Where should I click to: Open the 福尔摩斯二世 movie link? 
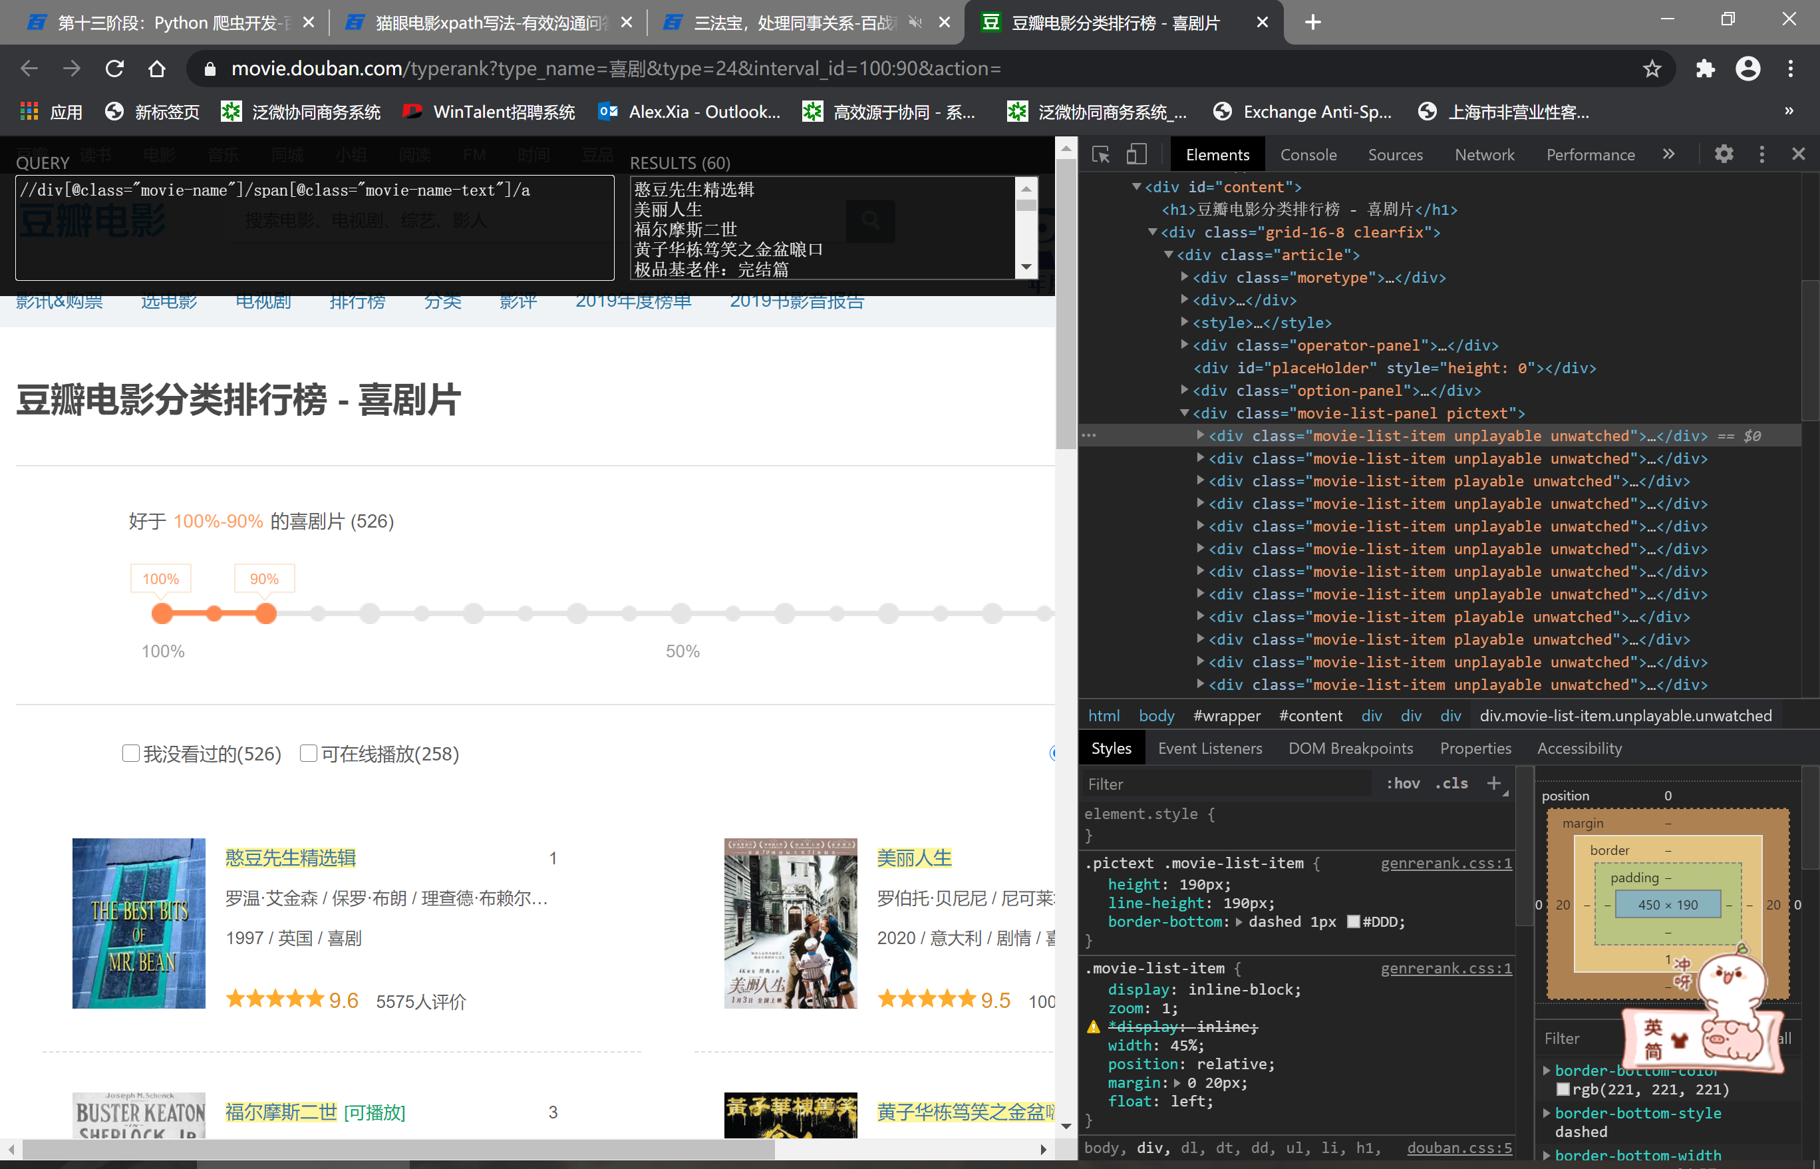click(x=281, y=1112)
